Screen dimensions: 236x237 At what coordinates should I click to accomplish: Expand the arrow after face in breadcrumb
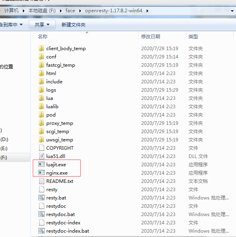pos(80,11)
